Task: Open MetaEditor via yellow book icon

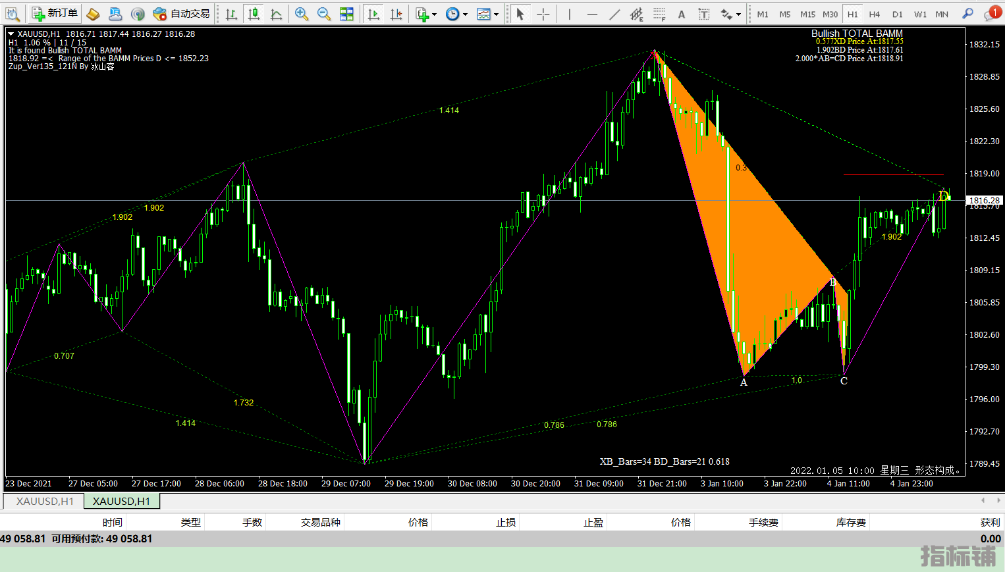Action: pyautogui.click(x=93, y=14)
